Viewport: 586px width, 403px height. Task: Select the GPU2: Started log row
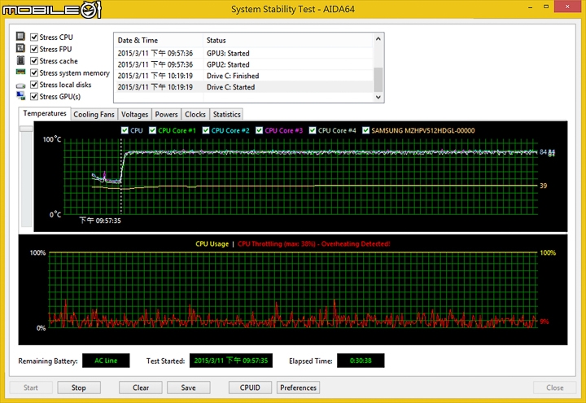pyautogui.click(x=244, y=64)
